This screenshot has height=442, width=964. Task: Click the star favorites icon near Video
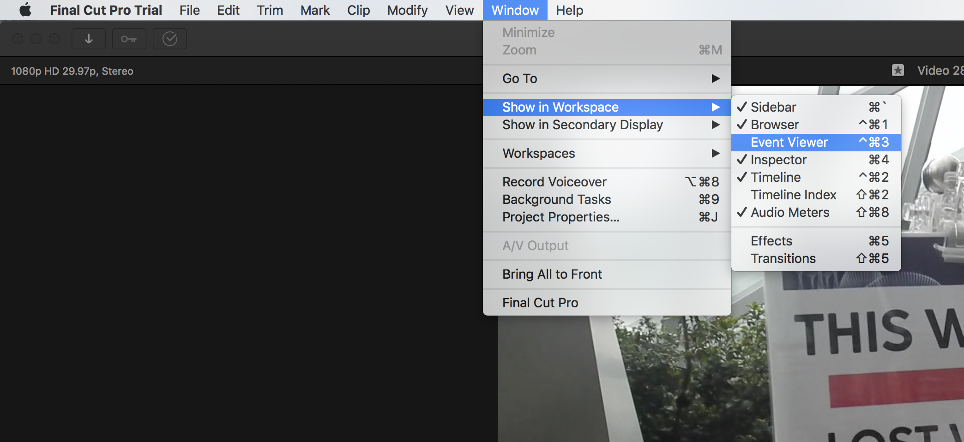898,70
